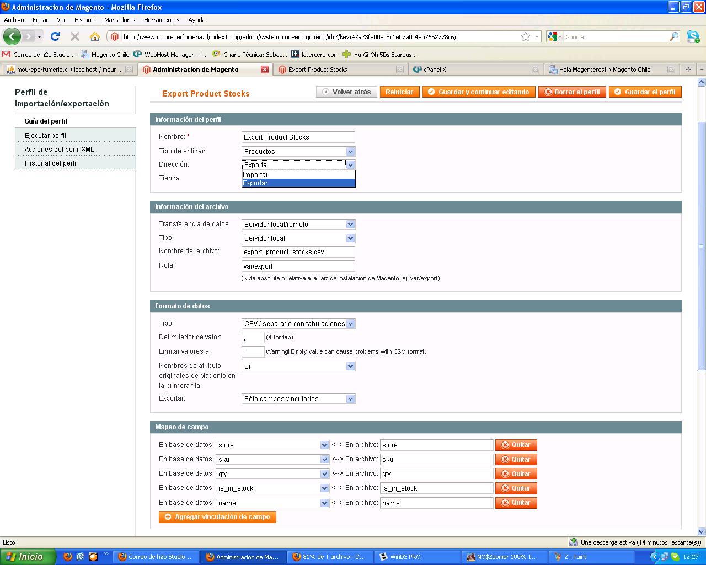Viewport: 706px width, 565px height.
Task: Go back with Firefox back arrow
Action: pyautogui.click(x=12, y=36)
